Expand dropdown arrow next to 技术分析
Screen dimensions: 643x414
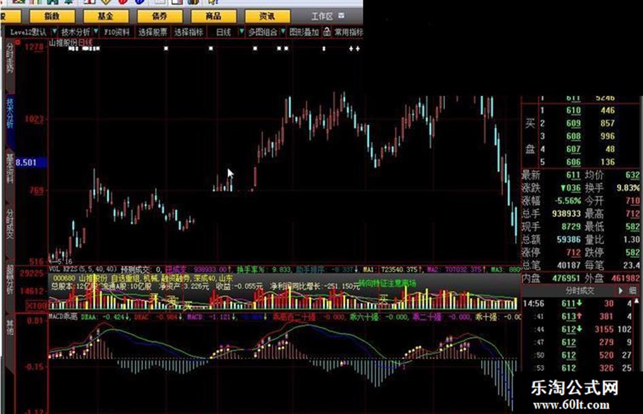(95, 31)
